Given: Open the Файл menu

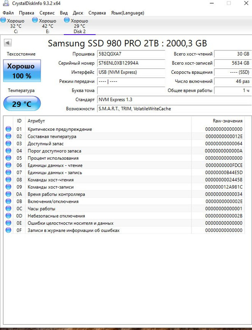Looking at the screenshot, I should coord(8,13).
